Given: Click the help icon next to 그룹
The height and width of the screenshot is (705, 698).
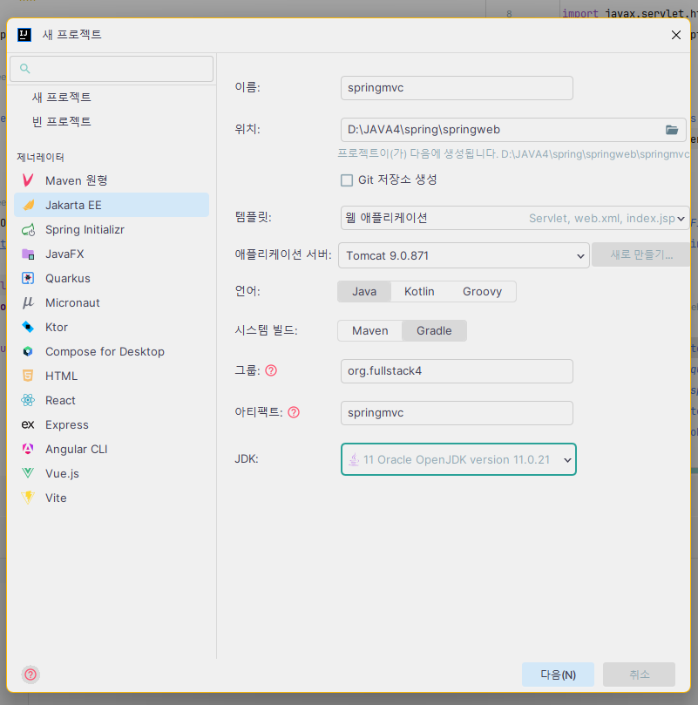Looking at the screenshot, I should 271,370.
